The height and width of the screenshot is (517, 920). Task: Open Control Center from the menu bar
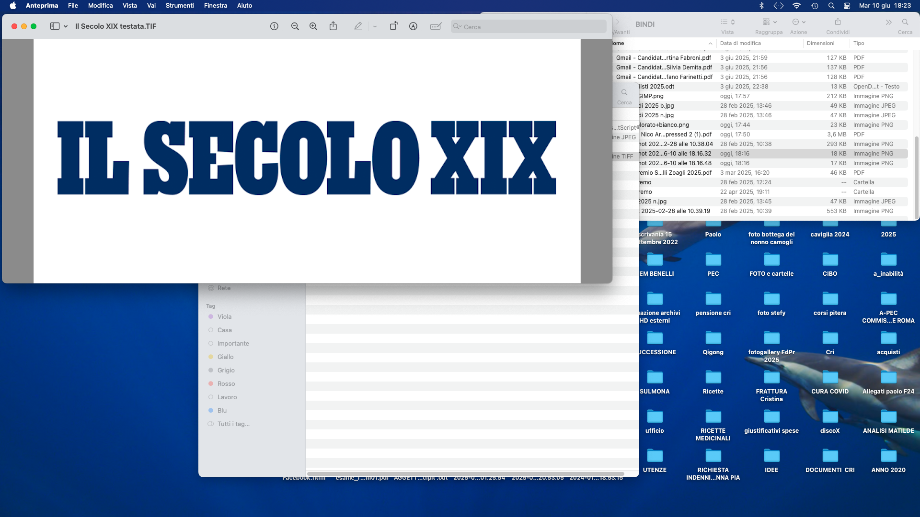pyautogui.click(x=847, y=6)
